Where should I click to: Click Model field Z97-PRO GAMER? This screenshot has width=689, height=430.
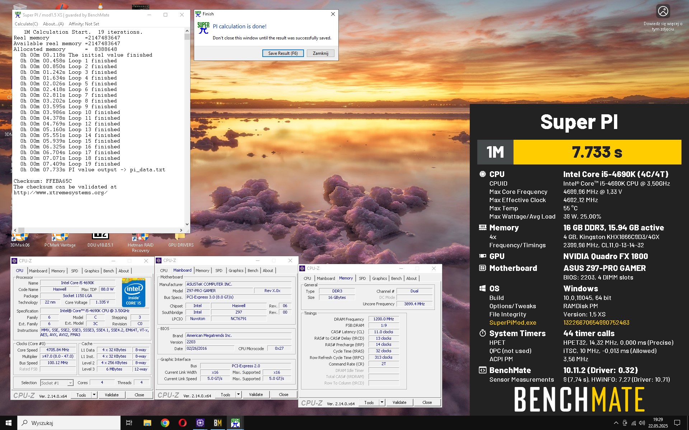coord(219,291)
